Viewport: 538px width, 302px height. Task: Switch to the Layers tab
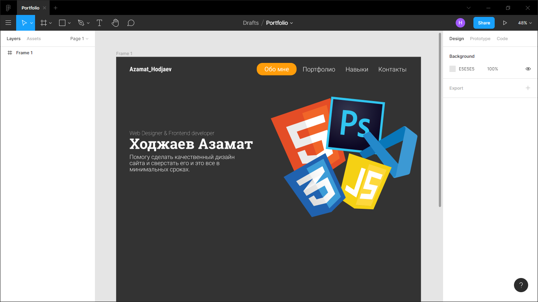click(13, 39)
